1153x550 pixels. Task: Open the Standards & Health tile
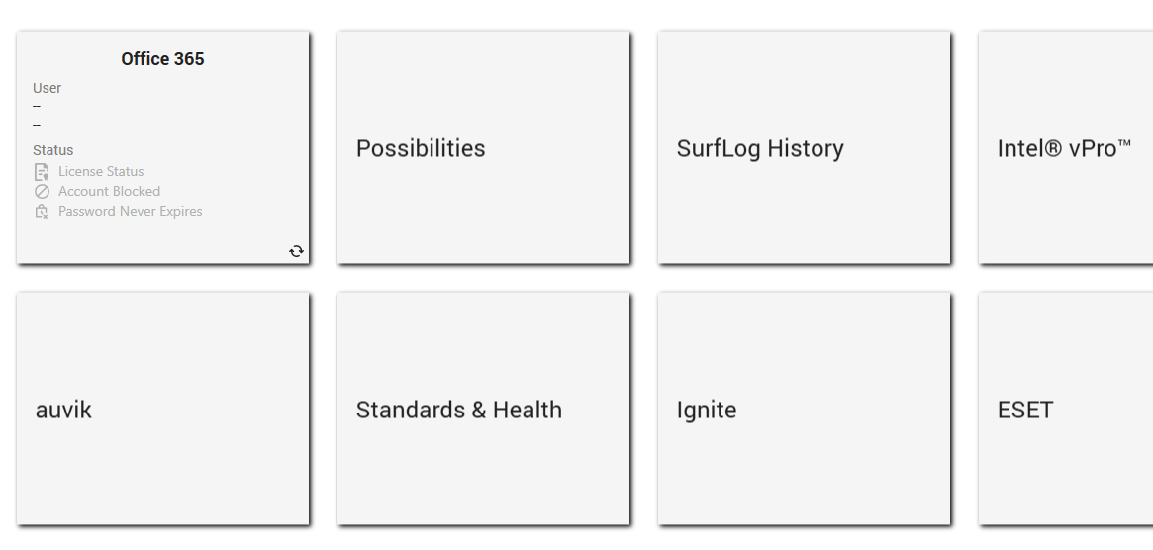tap(483, 409)
